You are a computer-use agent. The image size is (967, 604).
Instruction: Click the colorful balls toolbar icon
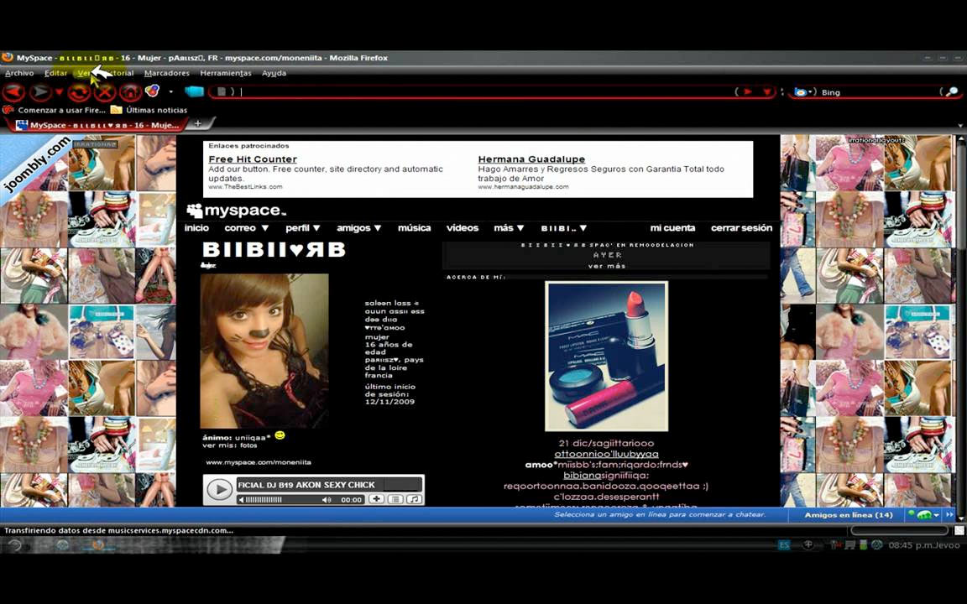coord(152,91)
